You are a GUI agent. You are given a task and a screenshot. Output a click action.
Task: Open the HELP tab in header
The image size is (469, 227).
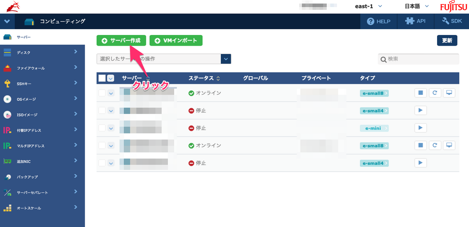pyautogui.click(x=378, y=21)
